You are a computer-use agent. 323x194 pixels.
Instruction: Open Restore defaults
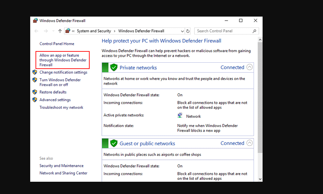pyautogui.click(x=53, y=92)
